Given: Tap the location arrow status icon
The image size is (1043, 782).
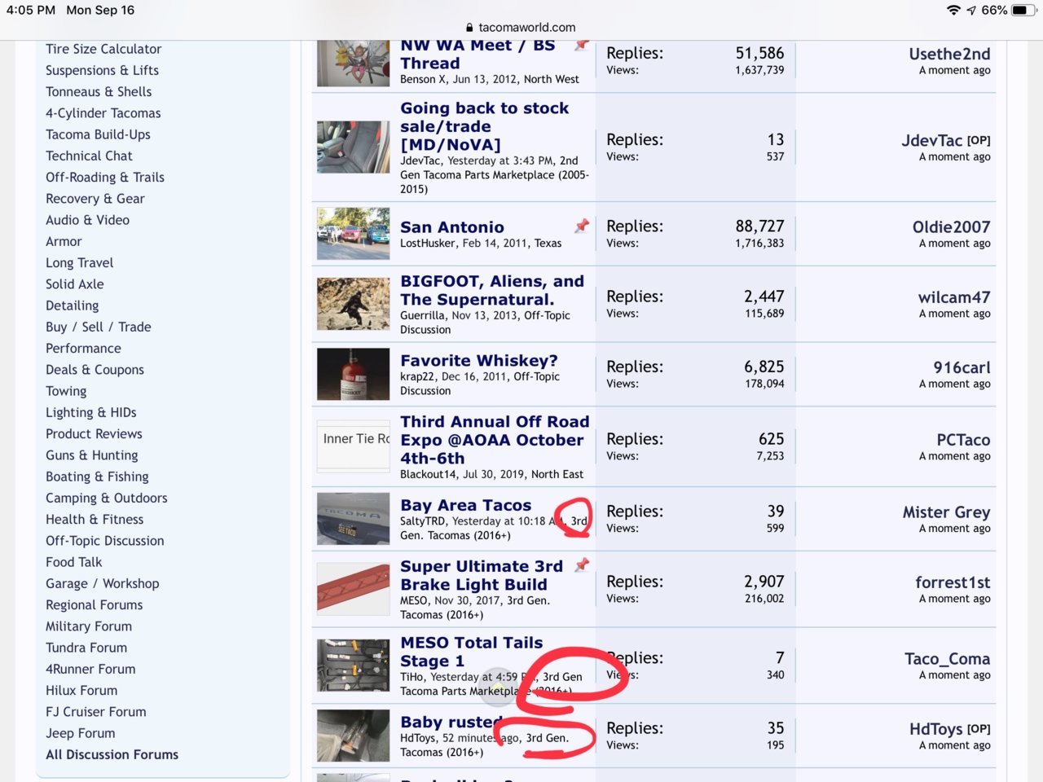Looking at the screenshot, I should tap(970, 11).
